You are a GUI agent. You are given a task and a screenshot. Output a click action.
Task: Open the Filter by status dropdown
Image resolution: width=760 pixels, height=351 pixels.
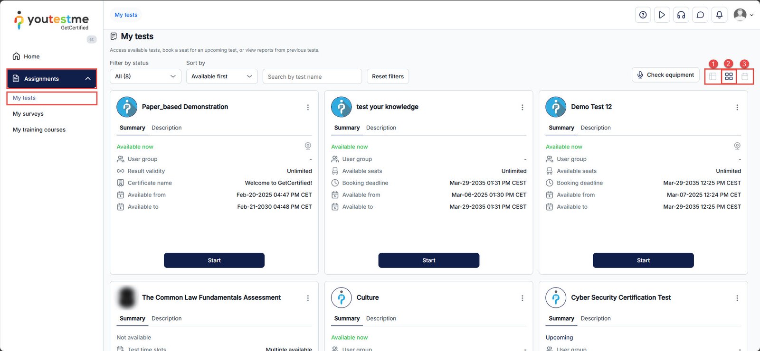tap(145, 76)
